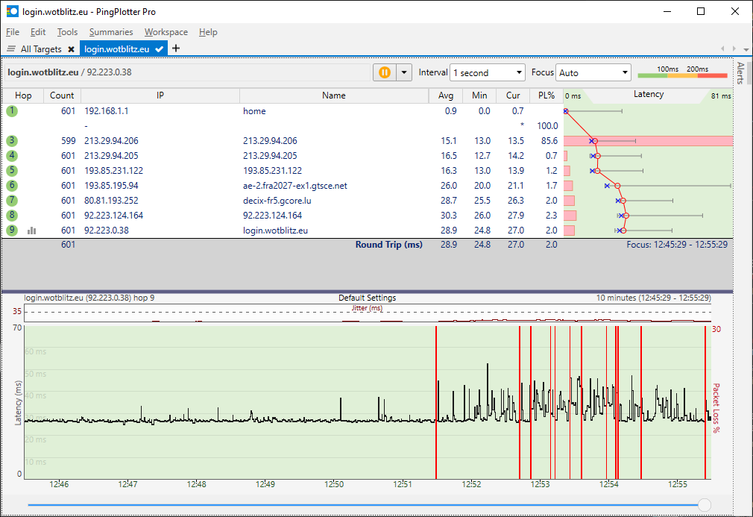753x517 pixels.
Task: Click the PingPlotter app icon in title bar
Action: click(12, 12)
